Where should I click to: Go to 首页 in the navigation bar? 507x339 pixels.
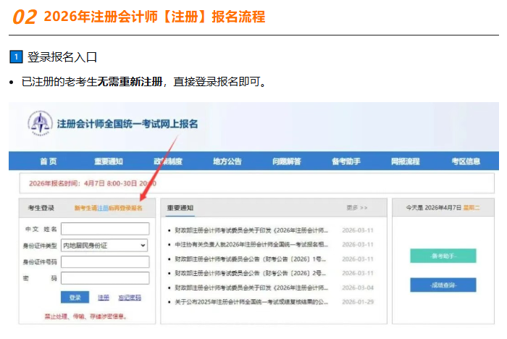click(49, 161)
